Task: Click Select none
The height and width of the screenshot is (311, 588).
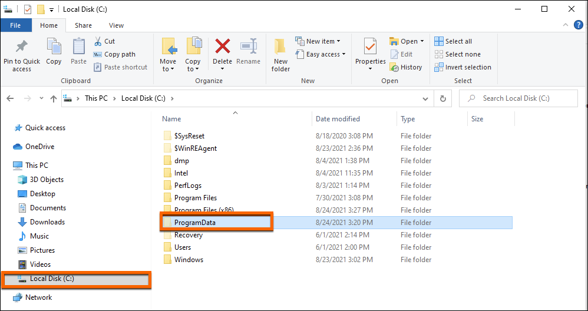Action: tap(457, 54)
